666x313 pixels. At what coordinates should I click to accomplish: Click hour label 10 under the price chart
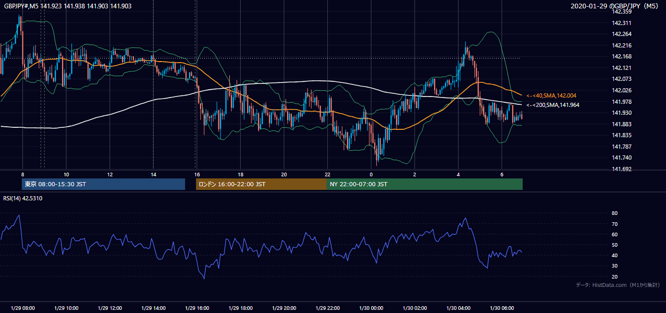(66, 174)
